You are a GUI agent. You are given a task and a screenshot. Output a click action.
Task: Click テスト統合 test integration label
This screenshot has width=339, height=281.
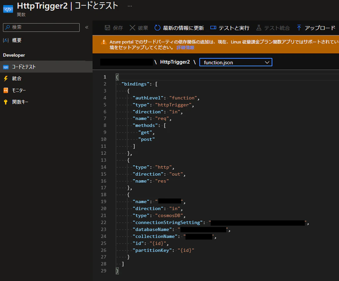(277, 28)
